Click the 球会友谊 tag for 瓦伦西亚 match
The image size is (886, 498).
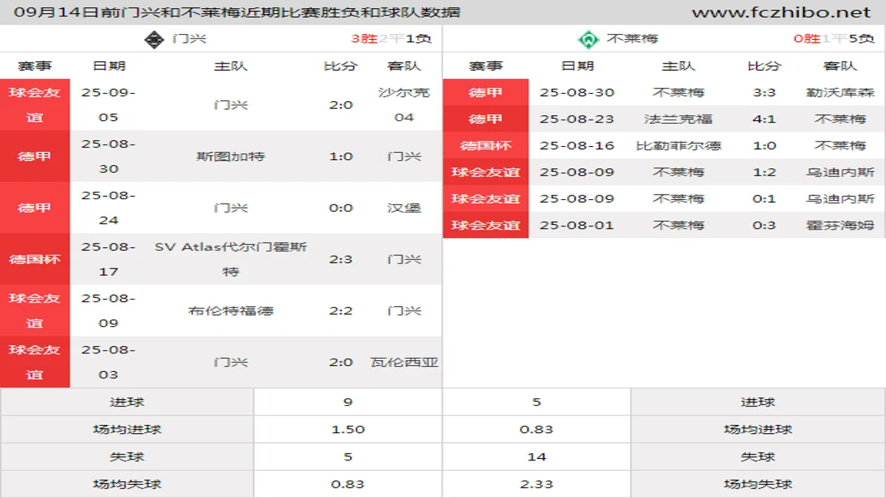tap(35, 362)
